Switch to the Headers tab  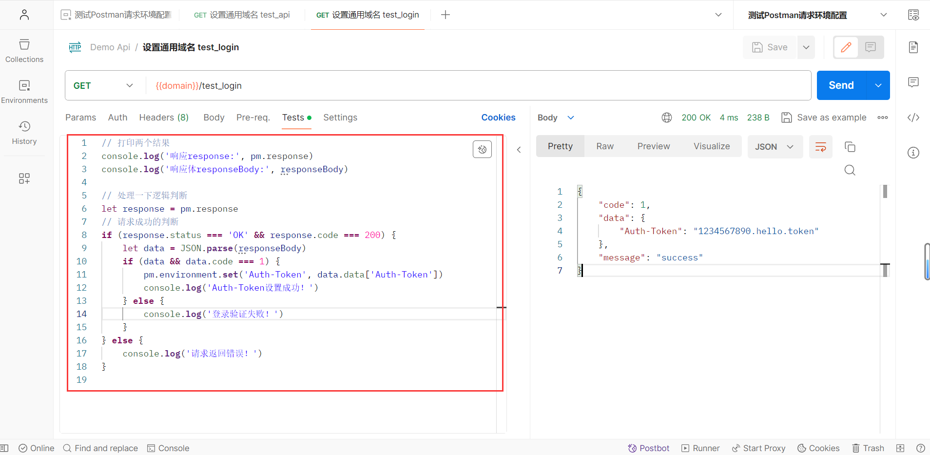point(164,118)
